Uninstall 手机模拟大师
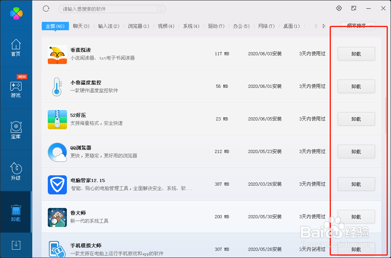 [356, 250]
